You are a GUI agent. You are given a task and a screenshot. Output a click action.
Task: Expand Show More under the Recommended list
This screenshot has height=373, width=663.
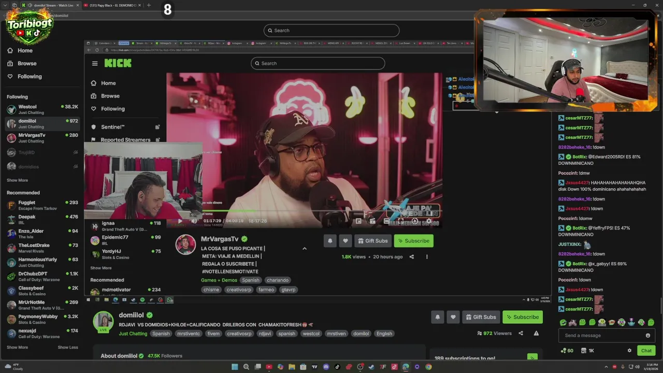[17, 347]
